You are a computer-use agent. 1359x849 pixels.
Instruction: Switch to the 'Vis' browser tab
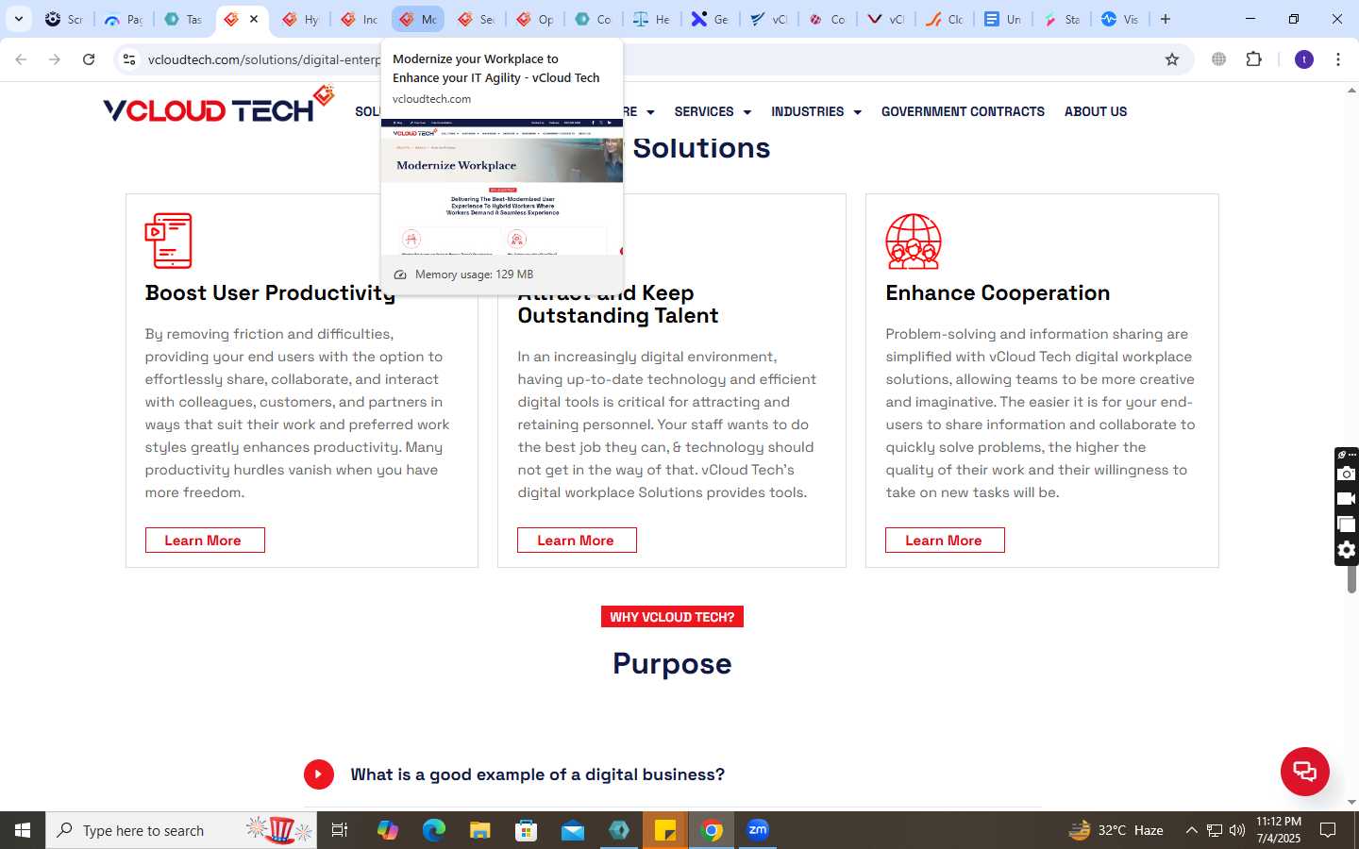point(1119,19)
